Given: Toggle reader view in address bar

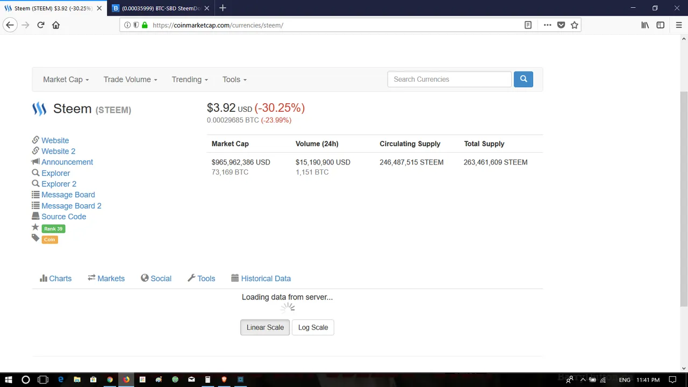Looking at the screenshot, I should tap(528, 25).
